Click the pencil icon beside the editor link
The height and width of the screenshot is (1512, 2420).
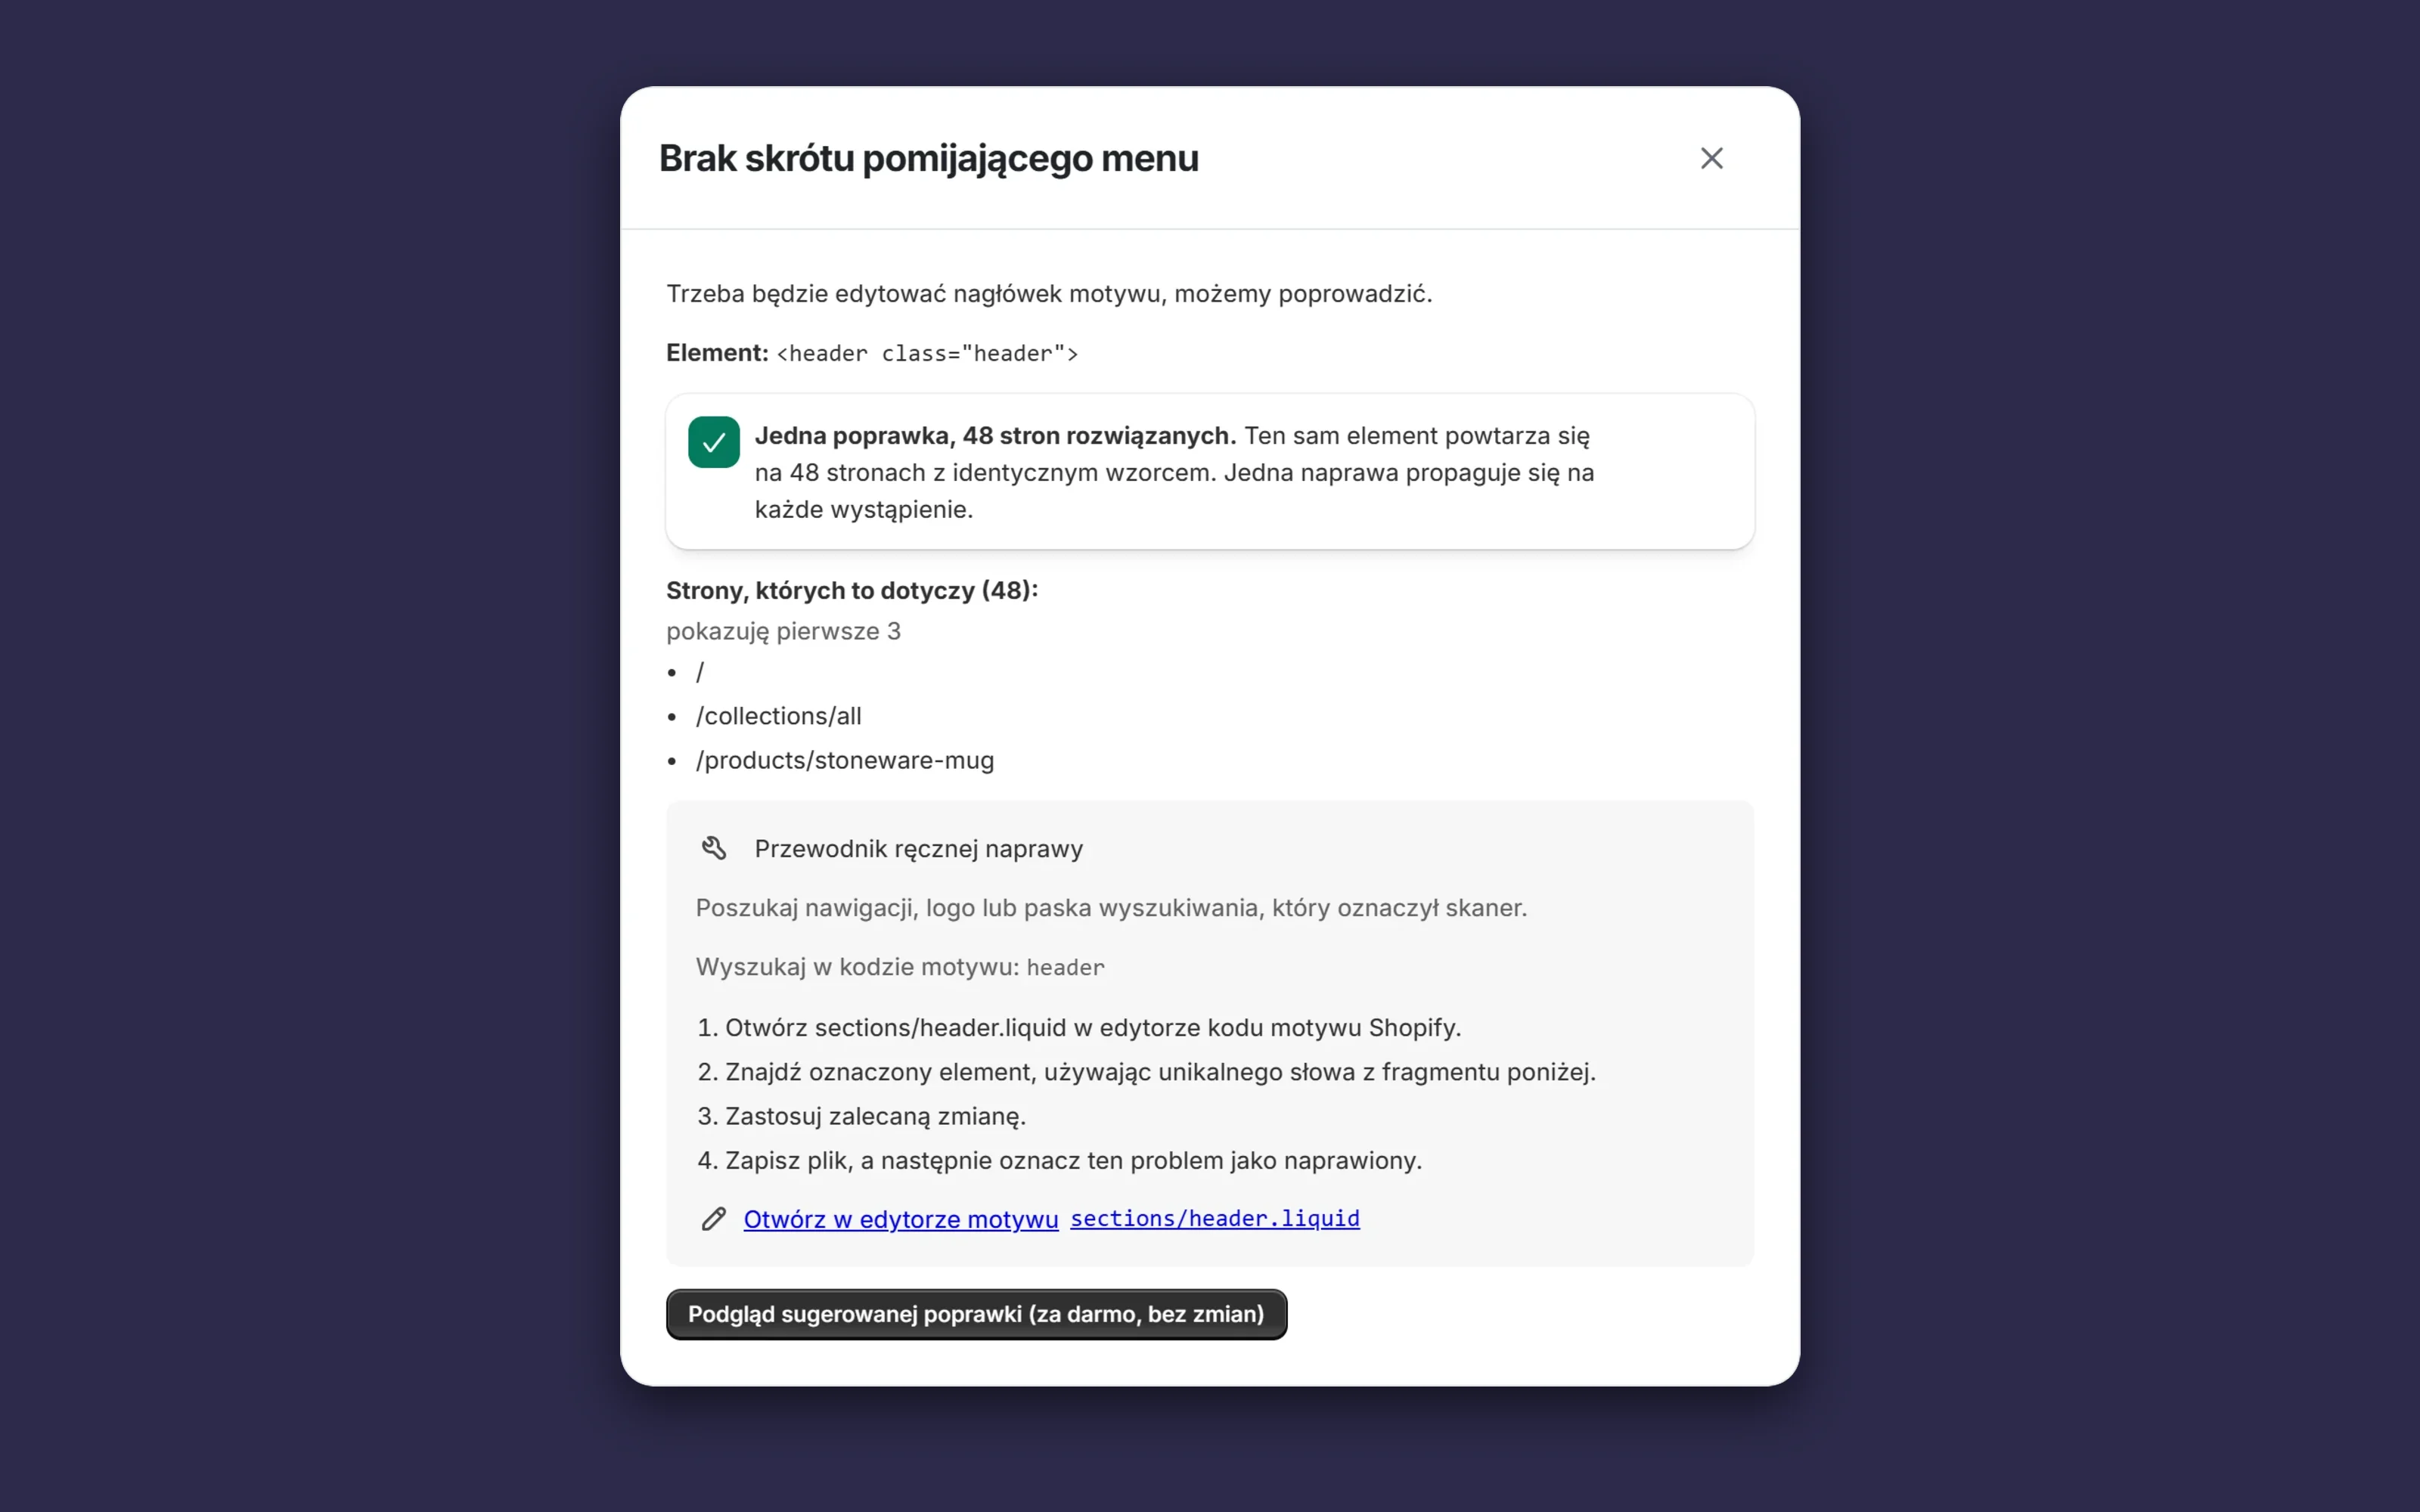pyautogui.click(x=713, y=1219)
